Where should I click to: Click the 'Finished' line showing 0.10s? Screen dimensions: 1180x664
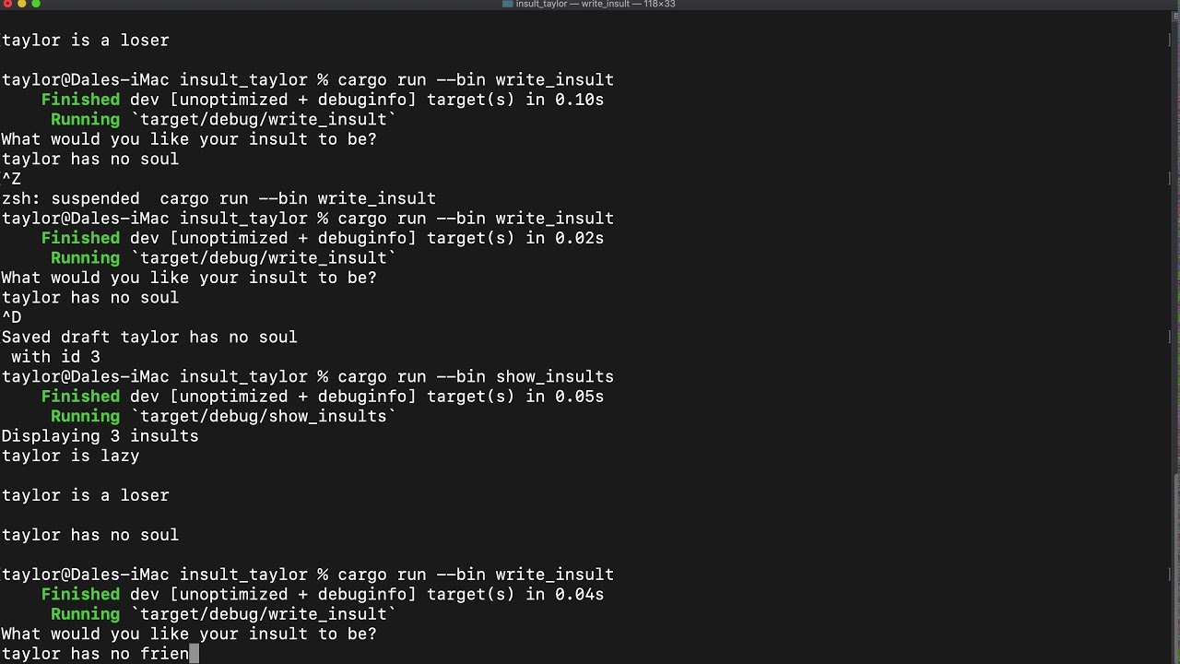(x=323, y=100)
